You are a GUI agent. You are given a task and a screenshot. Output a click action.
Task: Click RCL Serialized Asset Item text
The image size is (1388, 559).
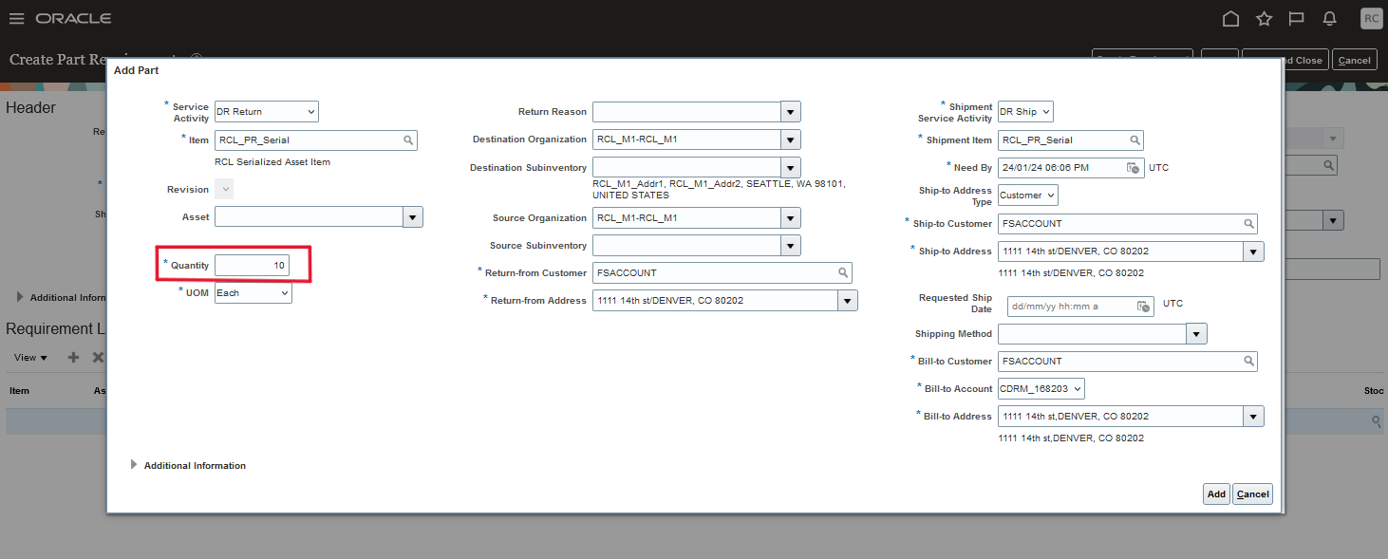(272, 162)
